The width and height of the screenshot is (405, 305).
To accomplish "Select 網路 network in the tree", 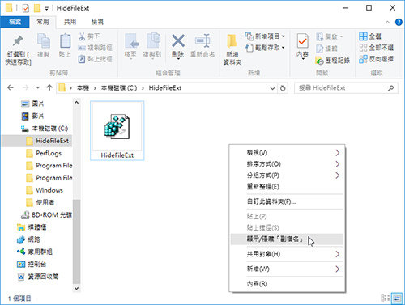I will click(x=28, y=239).
